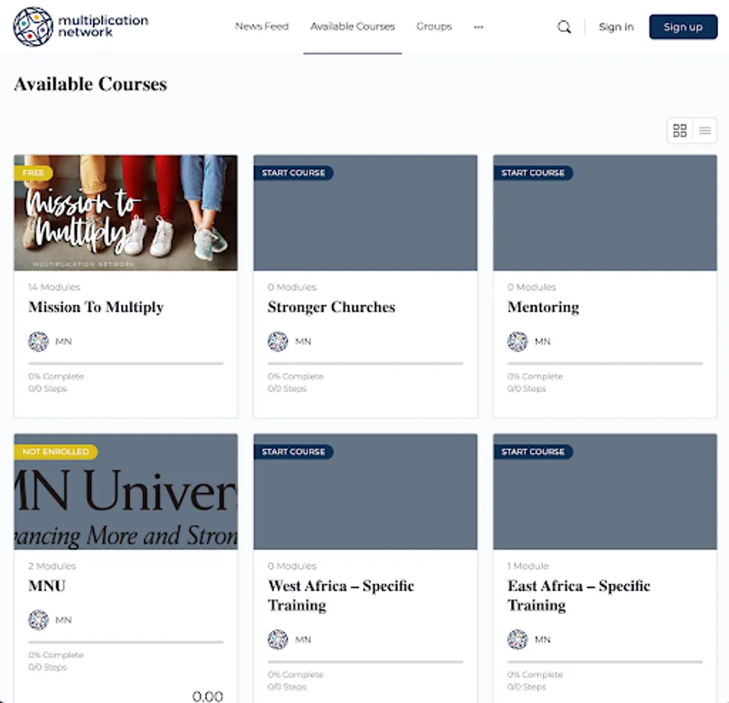Open the Mentoring blank thumbnail

coord(605,212)
